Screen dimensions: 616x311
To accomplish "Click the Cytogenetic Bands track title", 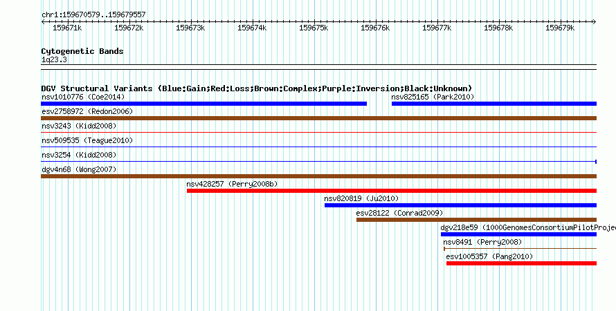I will point(82,51).
